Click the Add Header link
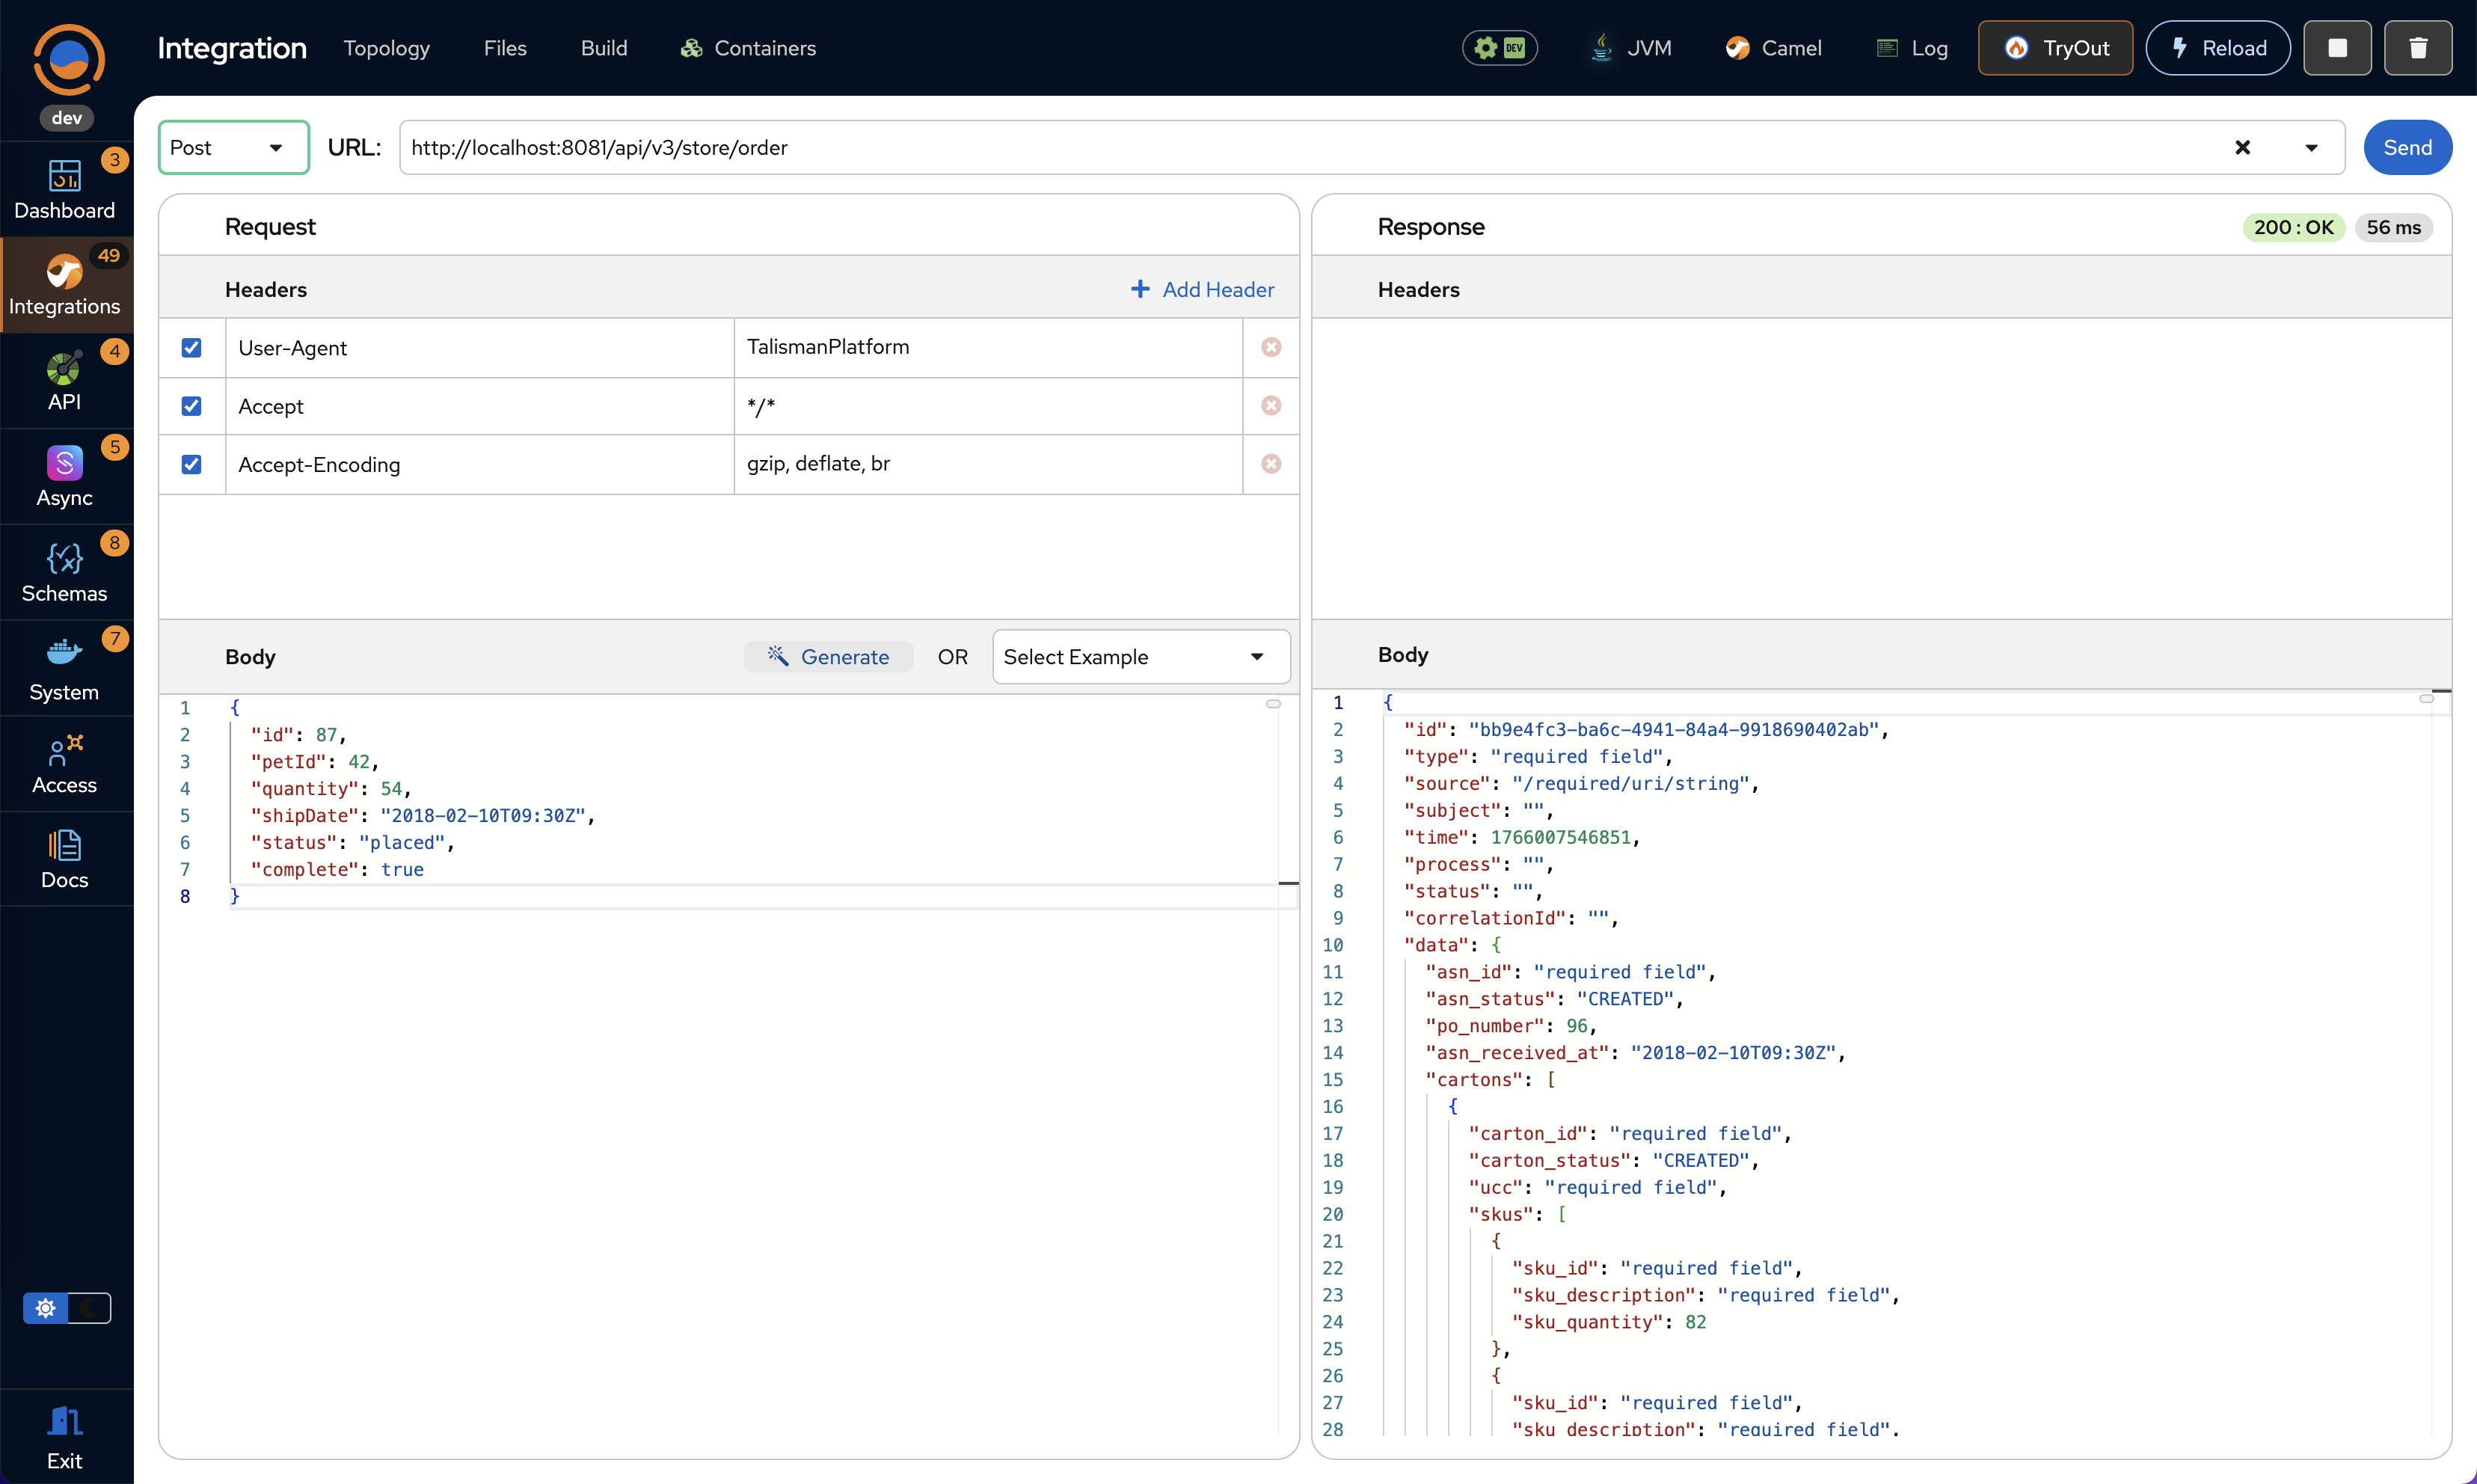Image resolution: width=2477 pixels, height=1484 pixels. point(1203,289)
